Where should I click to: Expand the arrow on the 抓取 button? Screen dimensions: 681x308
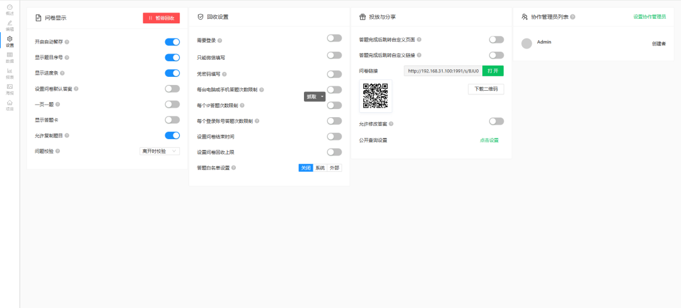(x=322, y=96)
